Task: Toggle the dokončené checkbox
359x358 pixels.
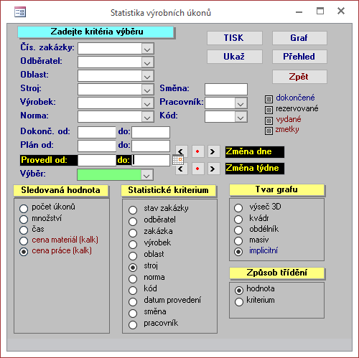Action: coord(269,99)
